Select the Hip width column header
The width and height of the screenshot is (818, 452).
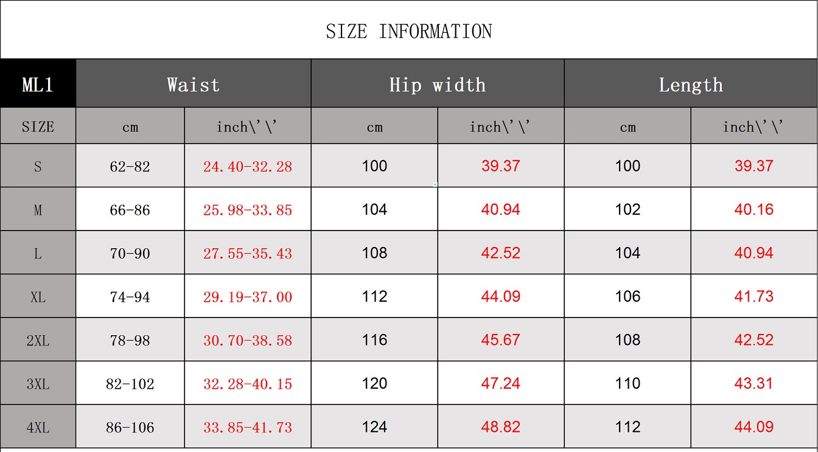point(437,84)
